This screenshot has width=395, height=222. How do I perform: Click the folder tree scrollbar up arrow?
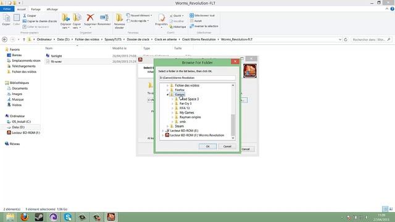tap(233, 85)
